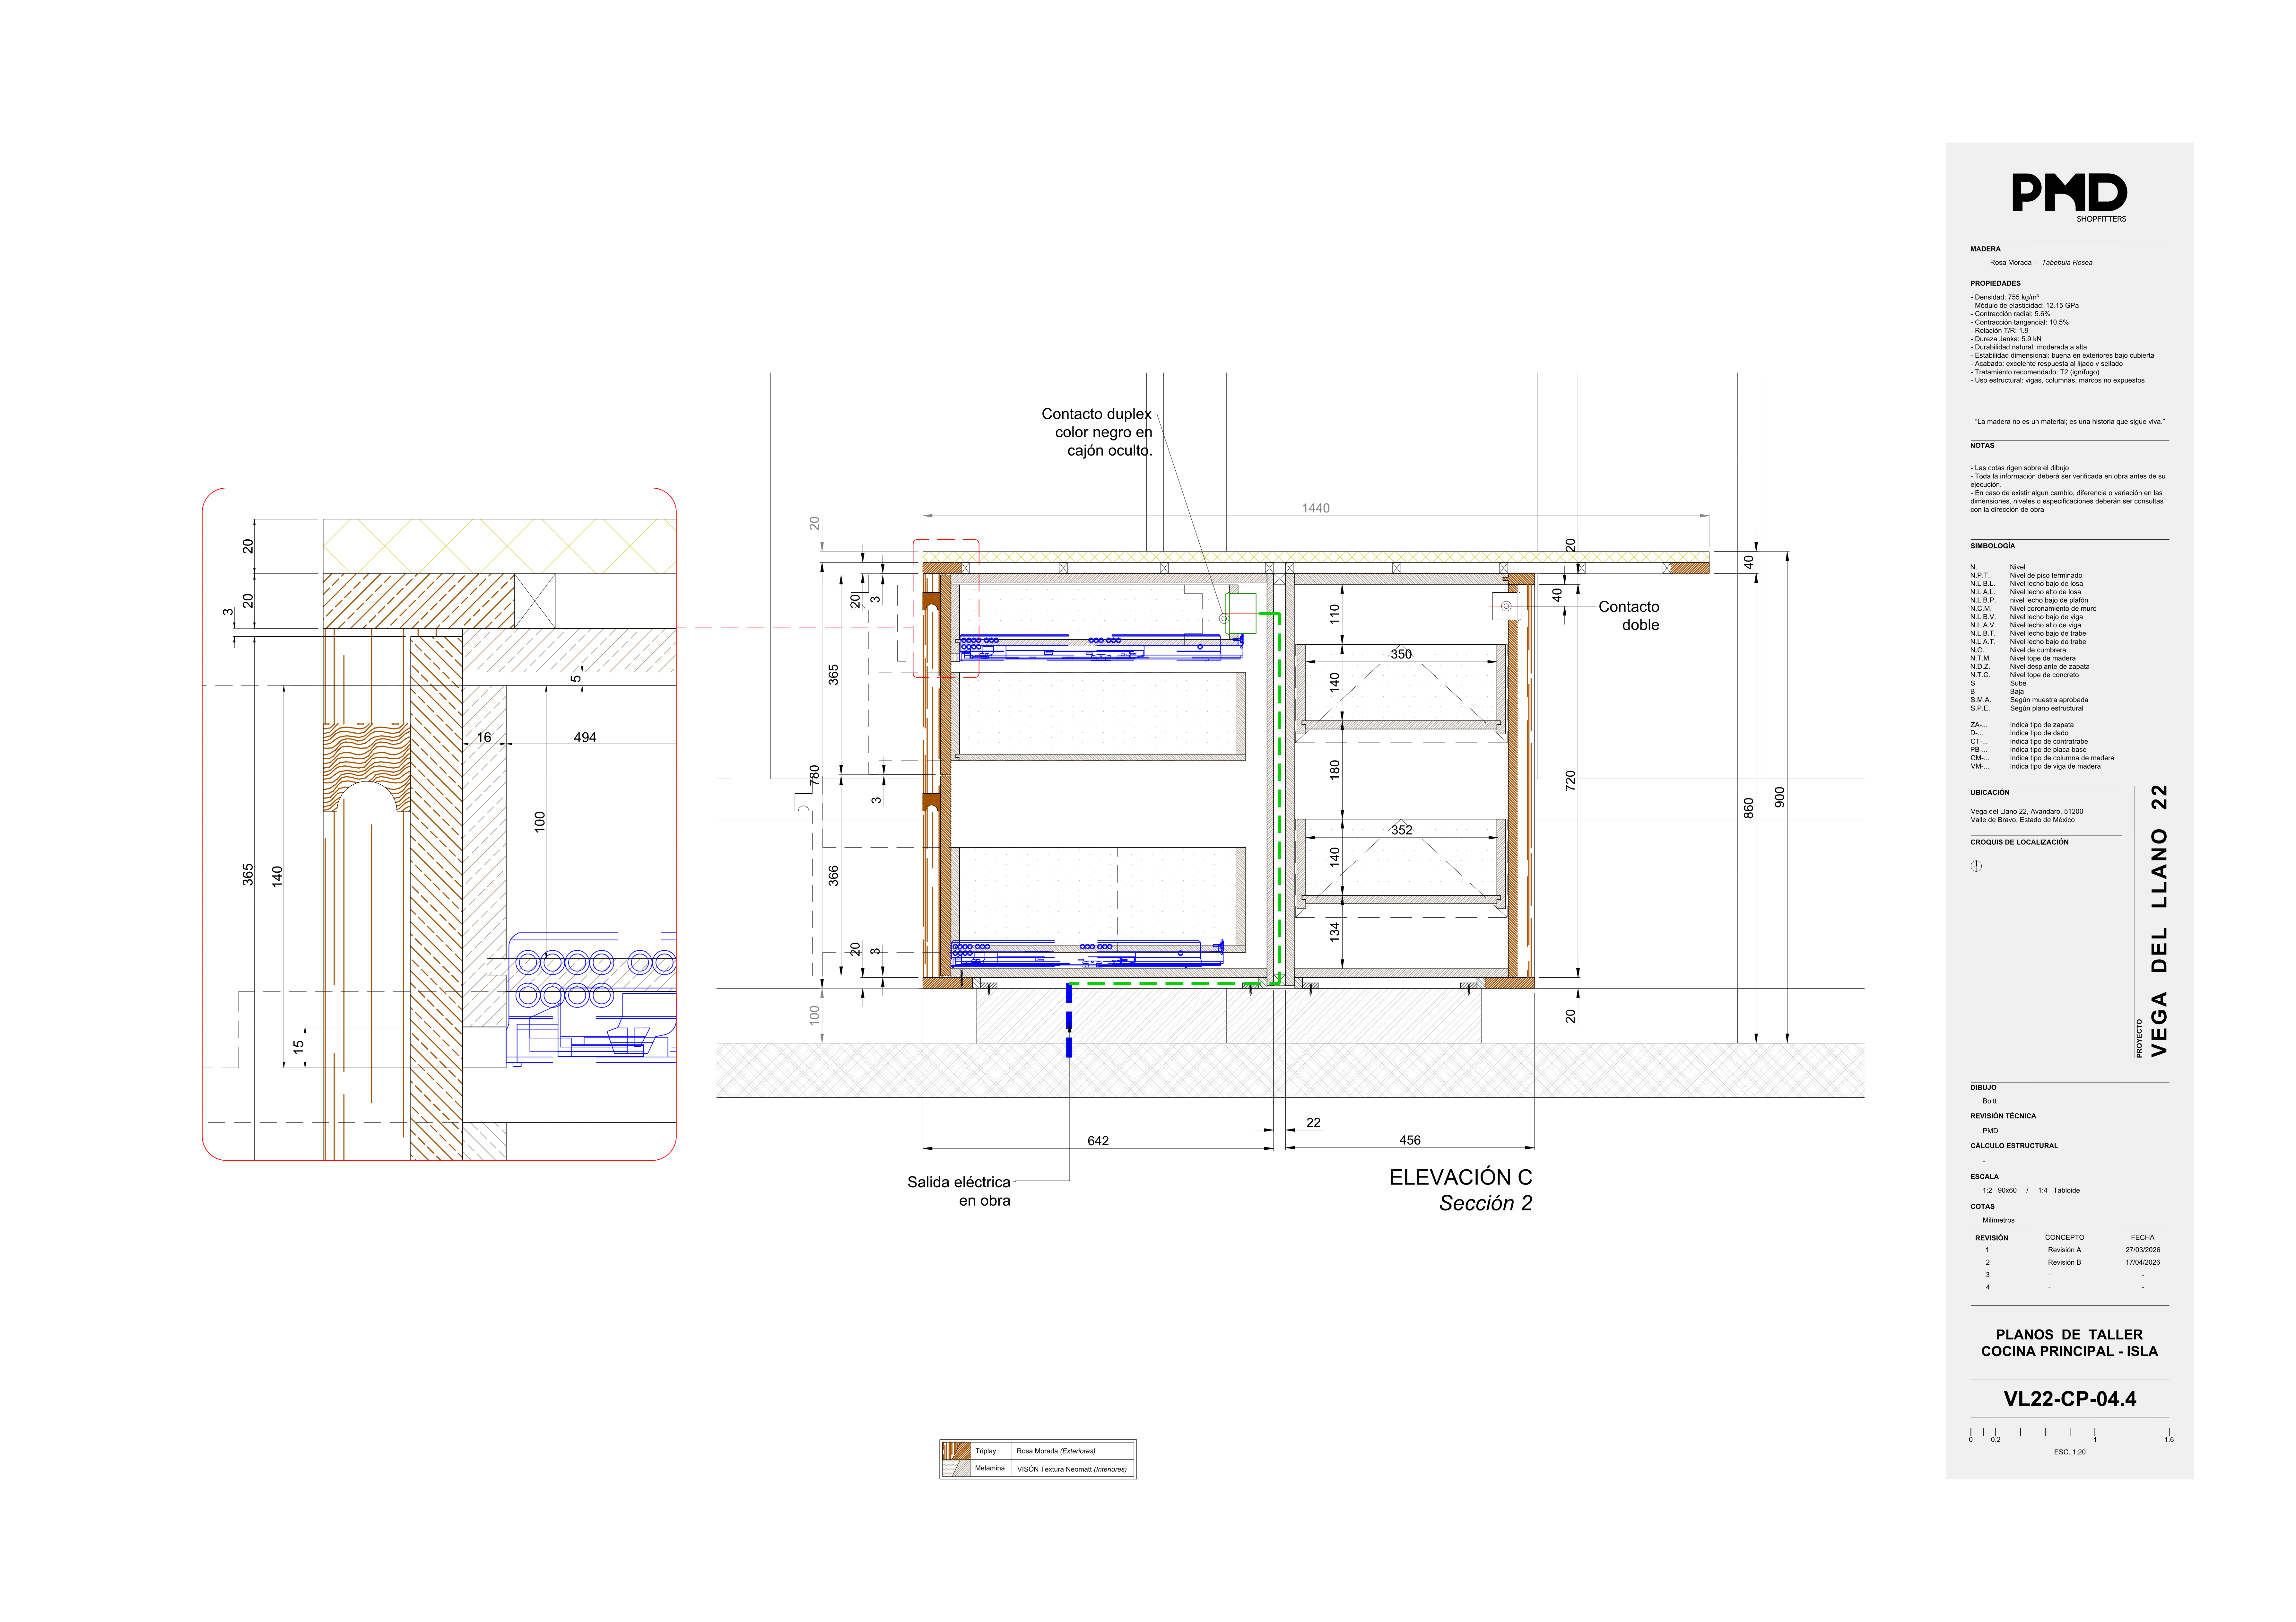Click the 352 shelf width dimension
2296x1622 pixels.
[x=1402, y=830]
